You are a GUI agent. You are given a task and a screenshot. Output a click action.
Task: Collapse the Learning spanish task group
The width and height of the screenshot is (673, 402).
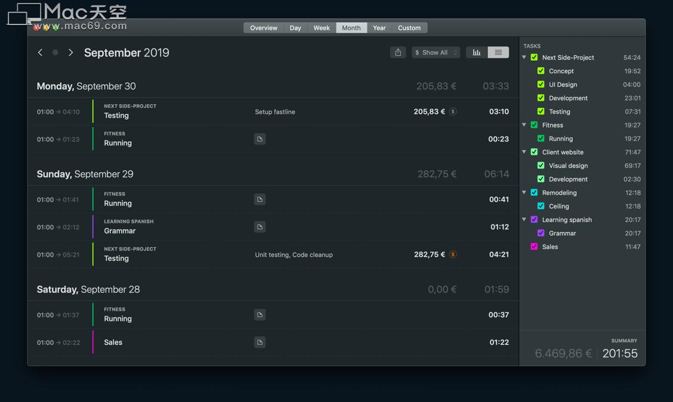click(524, 219)
